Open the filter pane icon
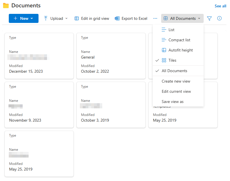This screenshot has width=230, height=181. coord(209,18)
